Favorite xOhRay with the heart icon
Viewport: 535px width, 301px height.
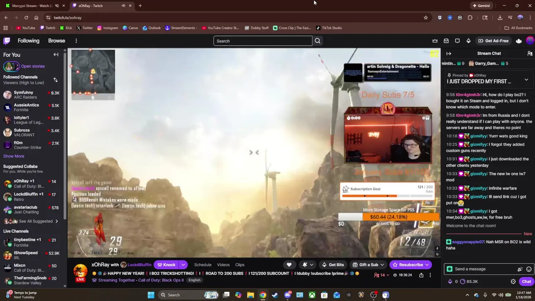(289, 265)
